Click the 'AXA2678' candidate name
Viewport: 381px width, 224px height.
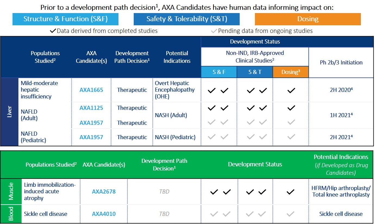click(104, 192)
